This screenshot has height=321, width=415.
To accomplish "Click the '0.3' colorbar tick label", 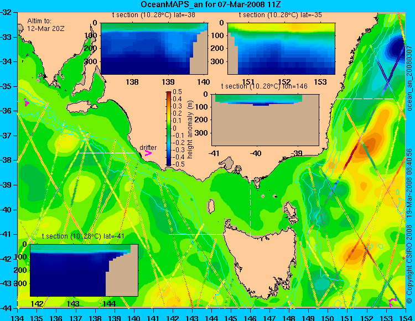I will (x=177, y=106).
